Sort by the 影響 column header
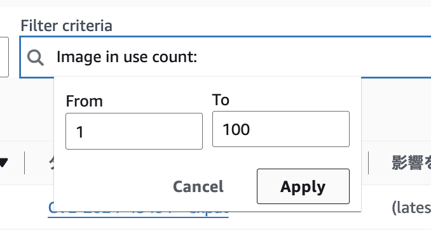 [x=411, y=163]
